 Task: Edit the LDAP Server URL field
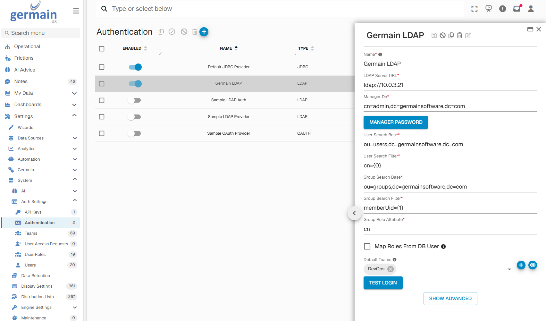coord(450,85)
